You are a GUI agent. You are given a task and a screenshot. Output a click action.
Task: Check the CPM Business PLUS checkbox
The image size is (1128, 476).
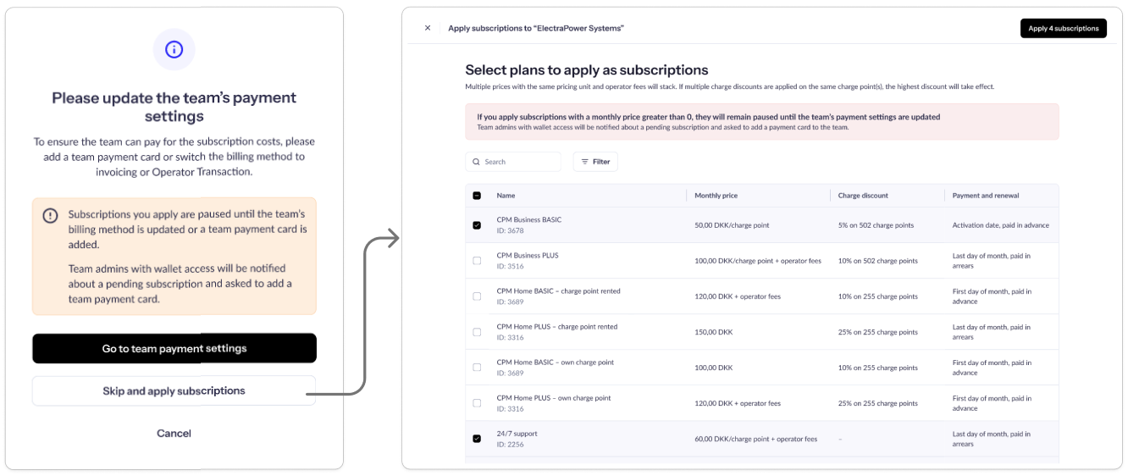(x=477, y=261)
